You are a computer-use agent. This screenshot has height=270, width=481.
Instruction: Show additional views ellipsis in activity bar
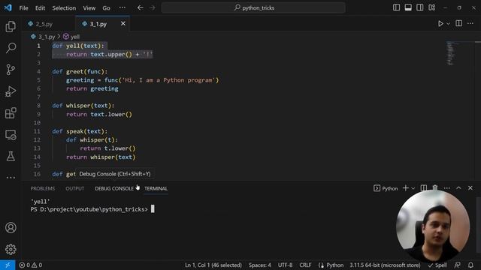click(x=11, y=178)
